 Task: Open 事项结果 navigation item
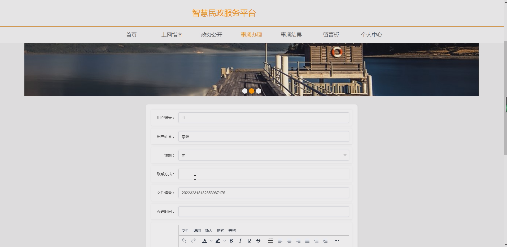(291, 35)
